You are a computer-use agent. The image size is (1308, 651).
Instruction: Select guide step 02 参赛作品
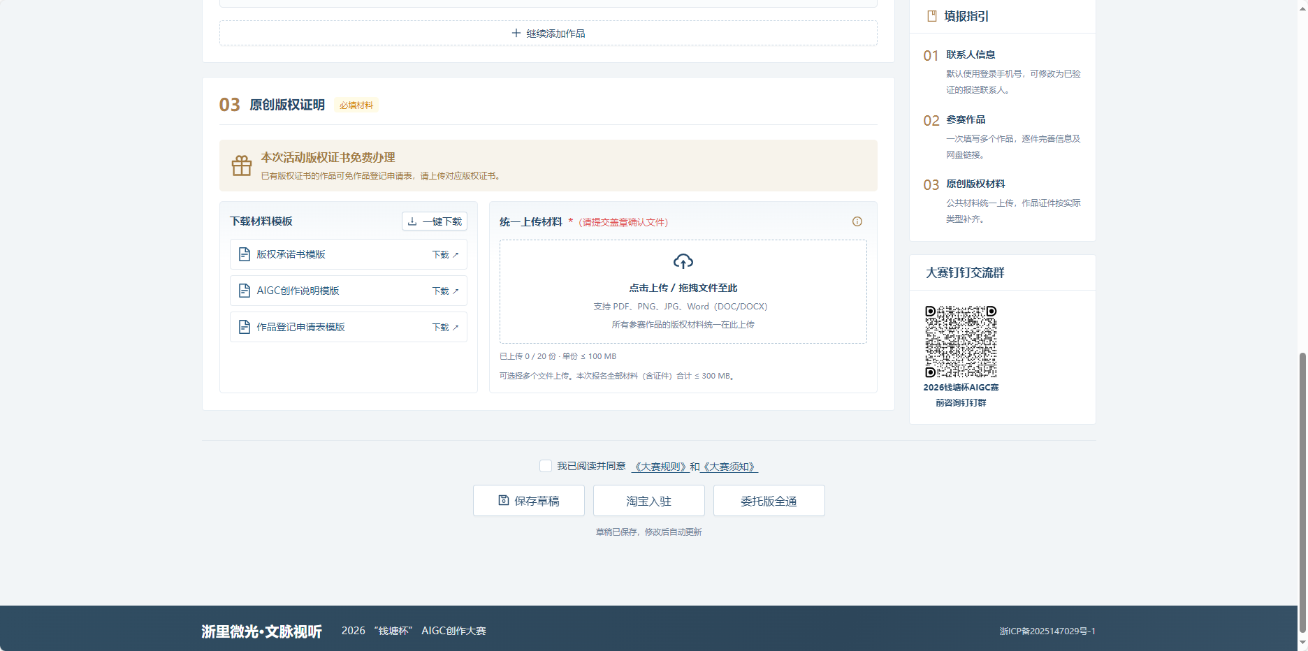pyautogui.click(x=1003, y=136)
